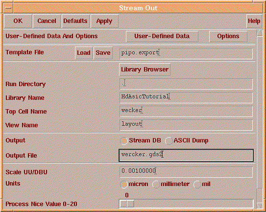Click the Apply button

(104, 21)
